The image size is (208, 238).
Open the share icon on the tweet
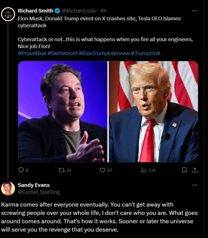coord(195,170)
